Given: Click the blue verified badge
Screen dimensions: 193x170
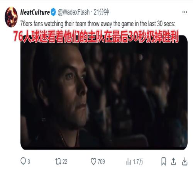Looking at the screenshot, I should (53, 12).
